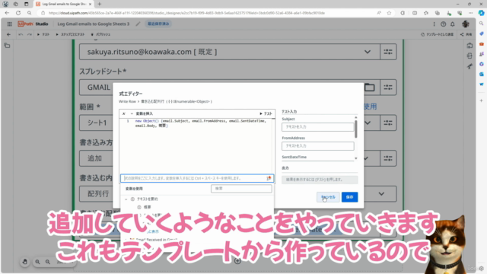Open the user profile avatar
Image resolution: width=487 pixels, height=274 pixels.
[465, 24]
